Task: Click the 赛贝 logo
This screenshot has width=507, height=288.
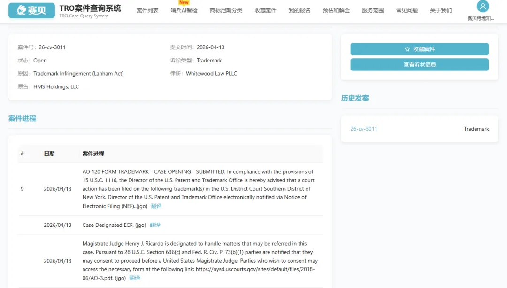Action: 32,10
